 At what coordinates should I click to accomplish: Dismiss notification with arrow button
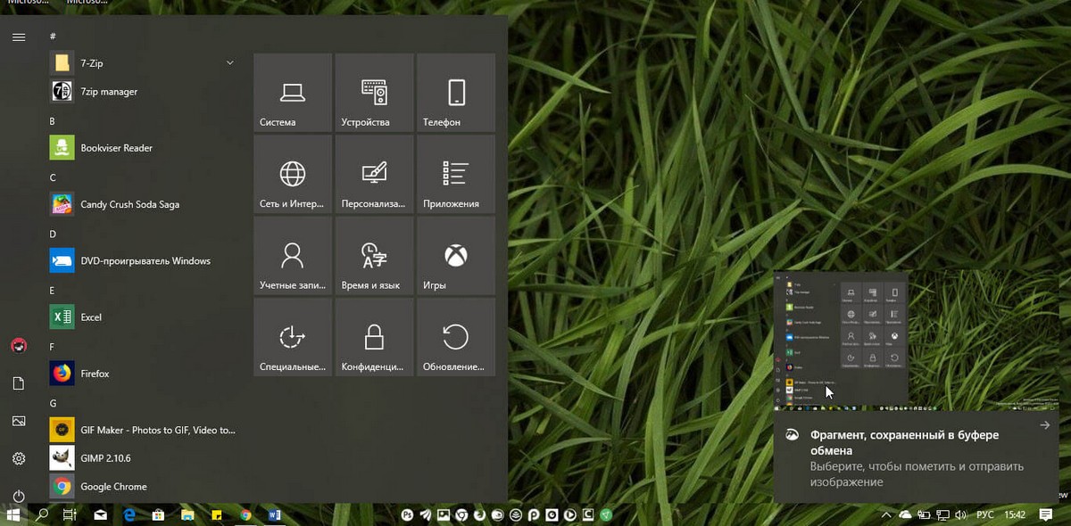pos(1045,425)
